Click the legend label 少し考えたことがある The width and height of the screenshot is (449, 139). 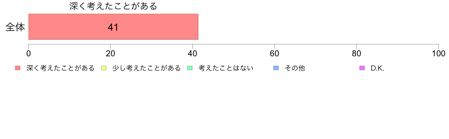[146, 68]
